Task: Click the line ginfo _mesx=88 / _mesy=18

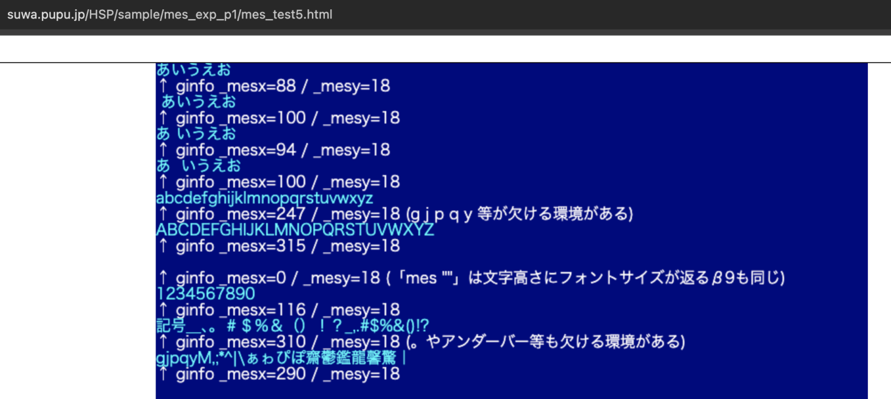Action: [273, 86]
